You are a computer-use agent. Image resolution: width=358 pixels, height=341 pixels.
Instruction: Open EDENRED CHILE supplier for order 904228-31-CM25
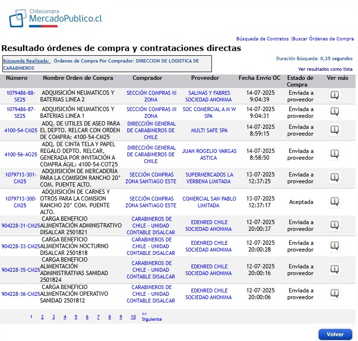click(x=209, y=226)
